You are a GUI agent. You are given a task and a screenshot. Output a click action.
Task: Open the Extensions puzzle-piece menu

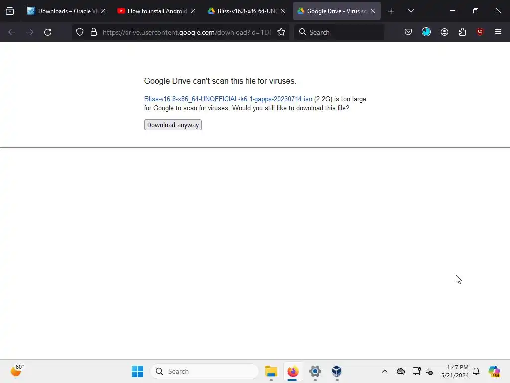tap(462, 32)
